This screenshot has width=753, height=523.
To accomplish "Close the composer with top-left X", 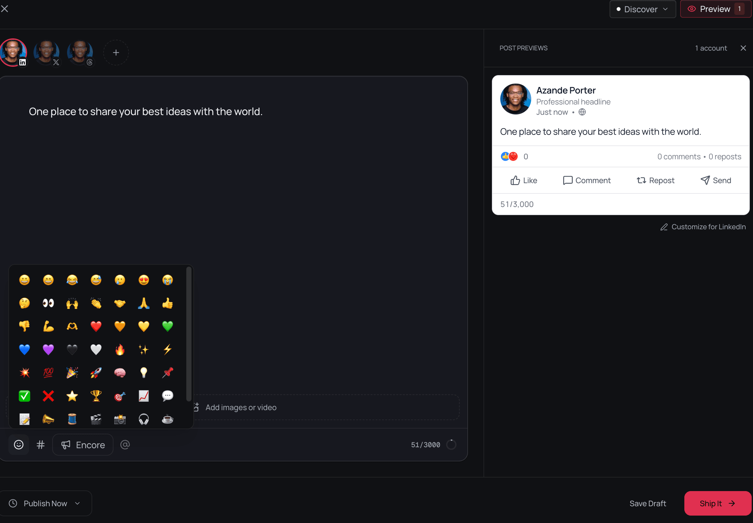I will pyautogui.click(x=5, y=9).
